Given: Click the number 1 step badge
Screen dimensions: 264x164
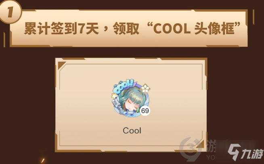Looking at the screenshot, I should pyautogui.click(x=10, y=12).
